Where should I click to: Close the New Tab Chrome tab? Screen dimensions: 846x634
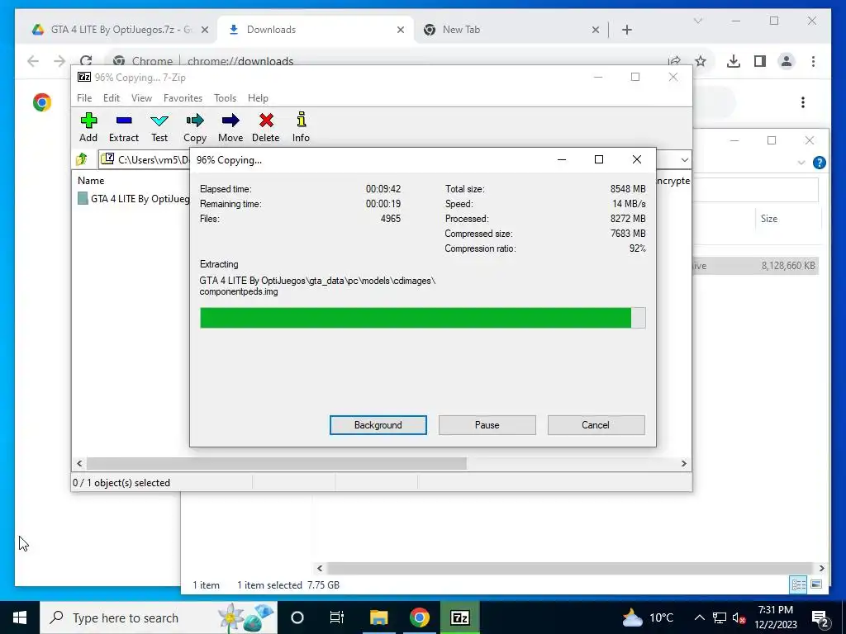coord(596,30)
